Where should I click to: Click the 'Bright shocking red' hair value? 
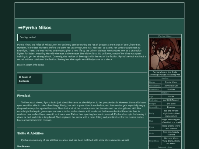coord(171,121)
